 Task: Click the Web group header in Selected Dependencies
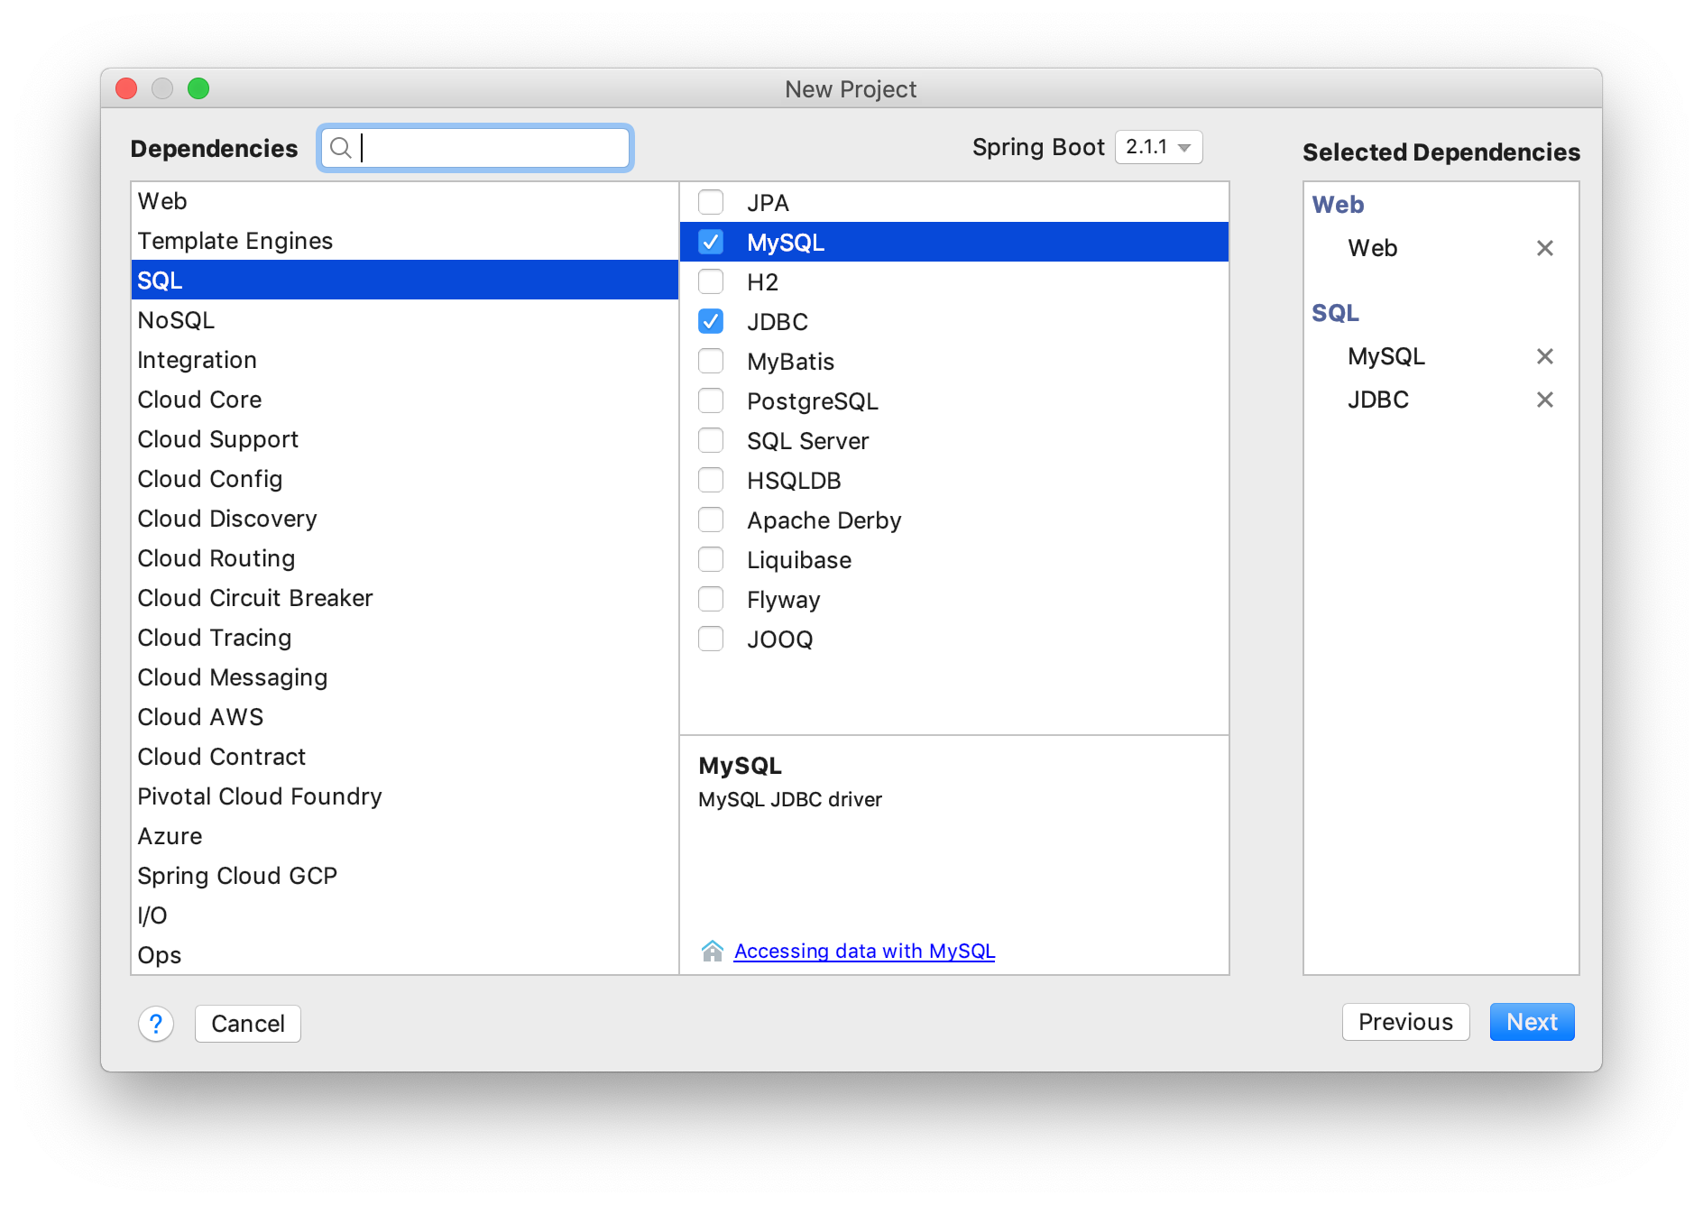click(x=1338, y=205)
